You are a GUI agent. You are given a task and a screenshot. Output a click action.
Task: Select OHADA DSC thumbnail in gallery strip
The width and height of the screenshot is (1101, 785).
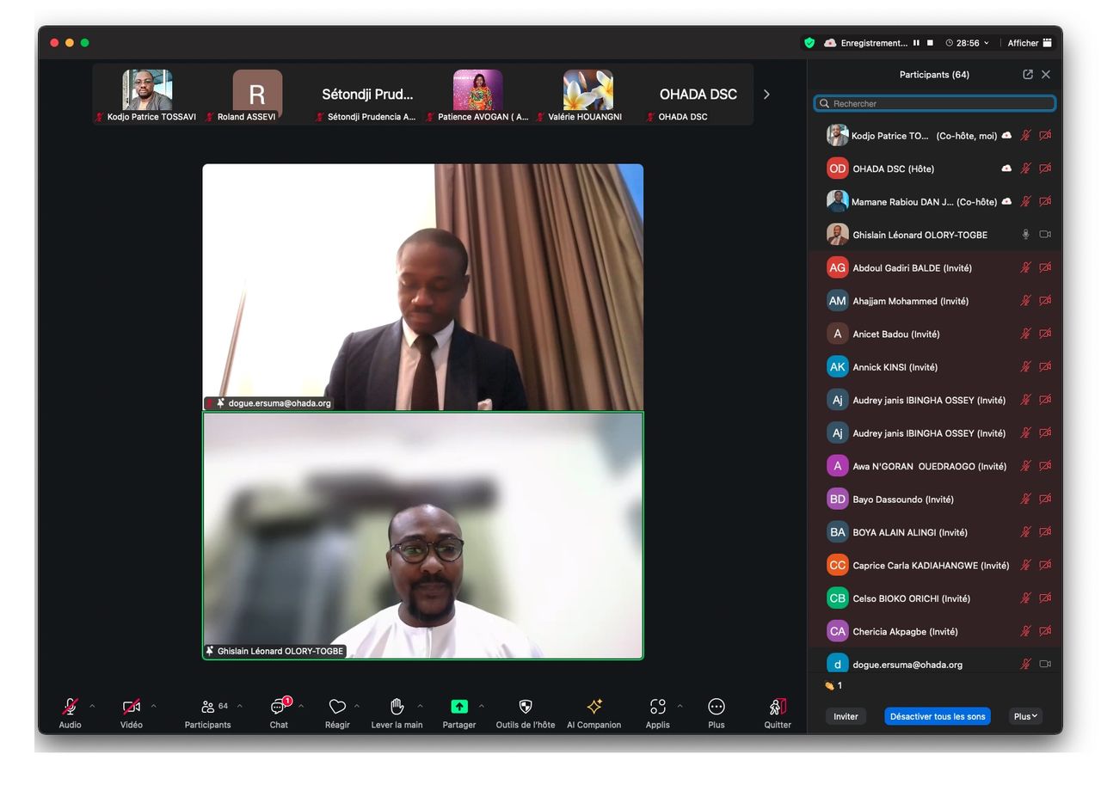[x=698, y=95]
